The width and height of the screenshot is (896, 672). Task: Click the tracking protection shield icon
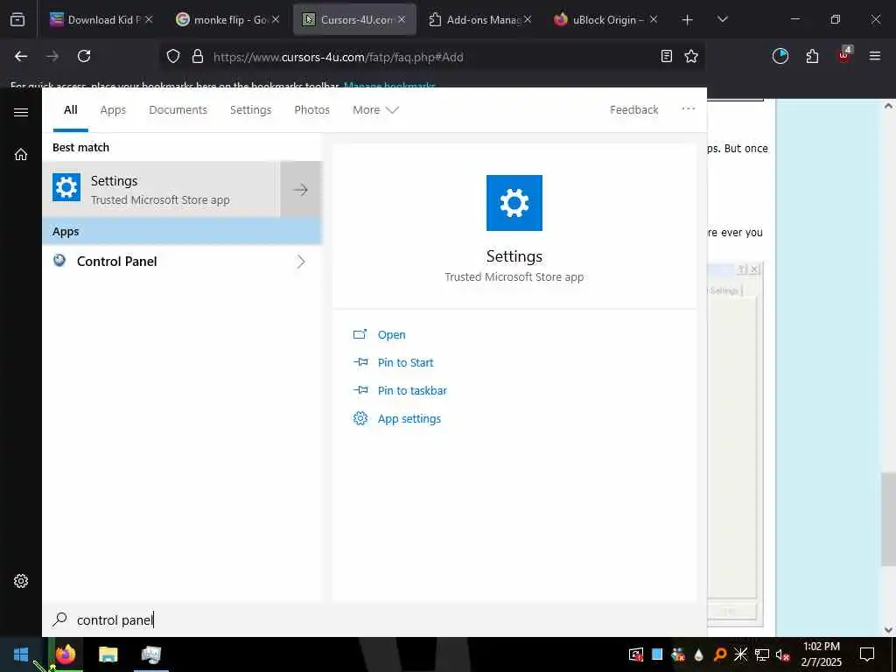[x=173, y=56]
